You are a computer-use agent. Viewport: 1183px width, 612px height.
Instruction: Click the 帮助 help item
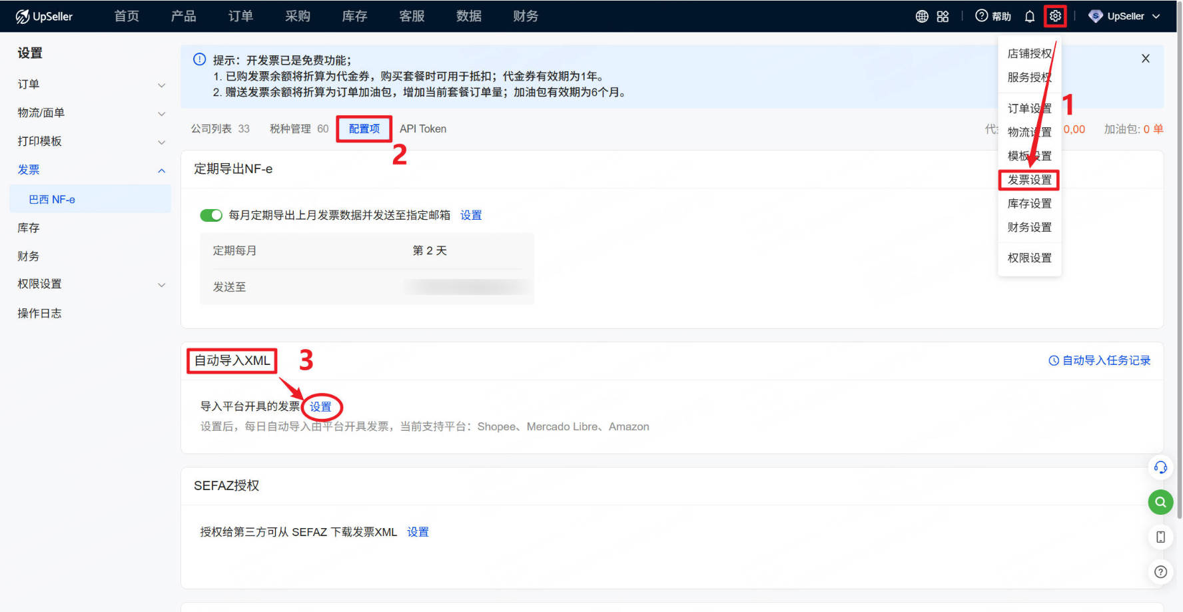point(992,16)
